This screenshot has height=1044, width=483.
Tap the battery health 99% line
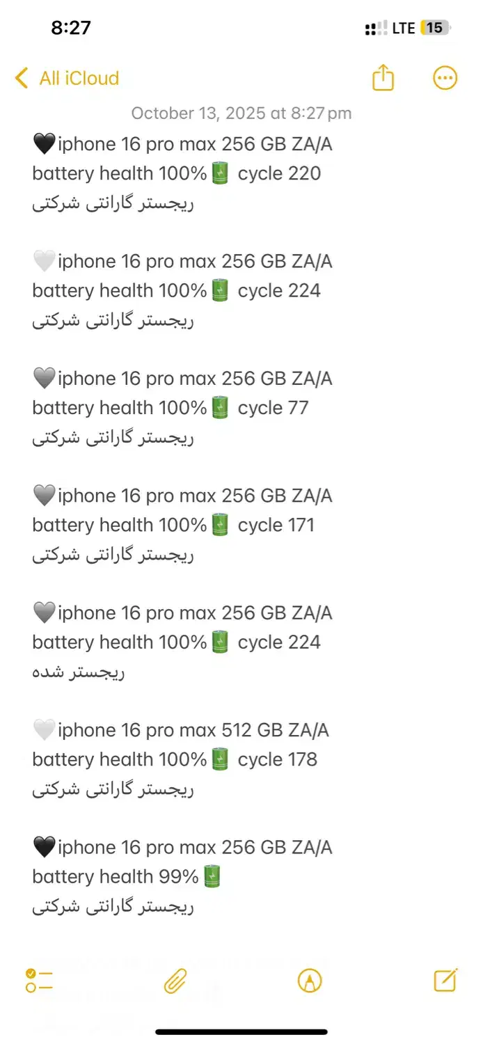click(x=125, y=877)
